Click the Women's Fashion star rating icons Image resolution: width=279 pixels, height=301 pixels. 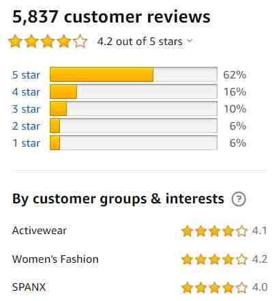tap(214, 259)
